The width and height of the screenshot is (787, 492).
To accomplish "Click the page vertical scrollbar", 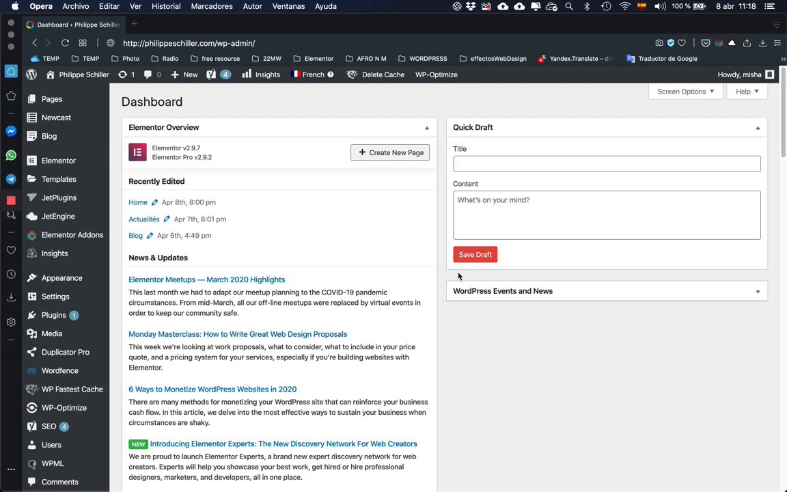I will point(783,113).
